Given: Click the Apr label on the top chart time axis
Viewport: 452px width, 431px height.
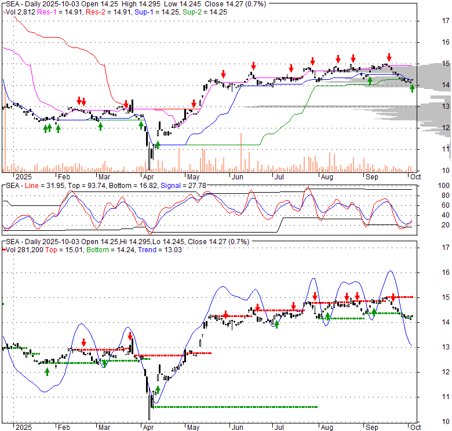Looking at the screenshot, I should [148, 177].
